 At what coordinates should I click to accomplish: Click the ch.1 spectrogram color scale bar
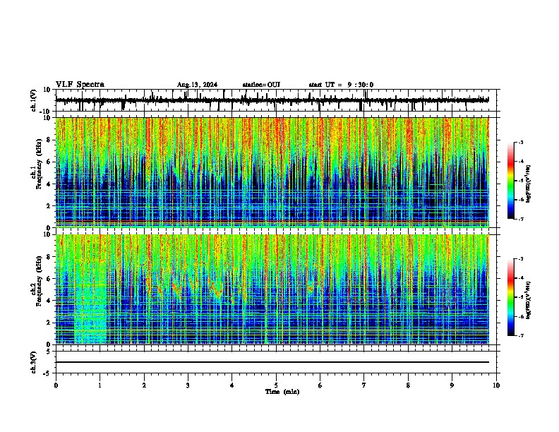coord(511,181)
